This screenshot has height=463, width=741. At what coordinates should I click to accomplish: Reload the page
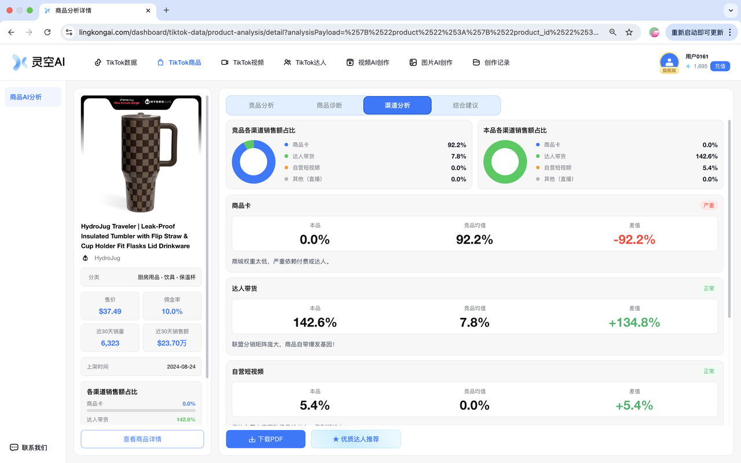coord(47,32)
